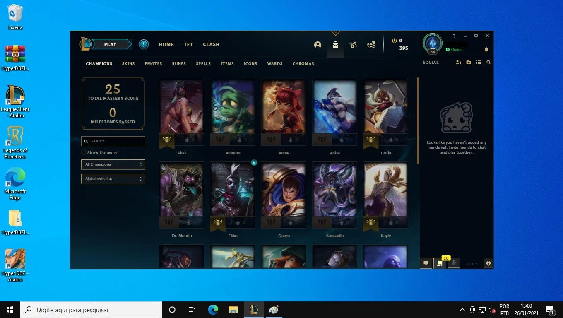Switch to the Runes tab
Screen dimensions: 563x318
(179, 64)
